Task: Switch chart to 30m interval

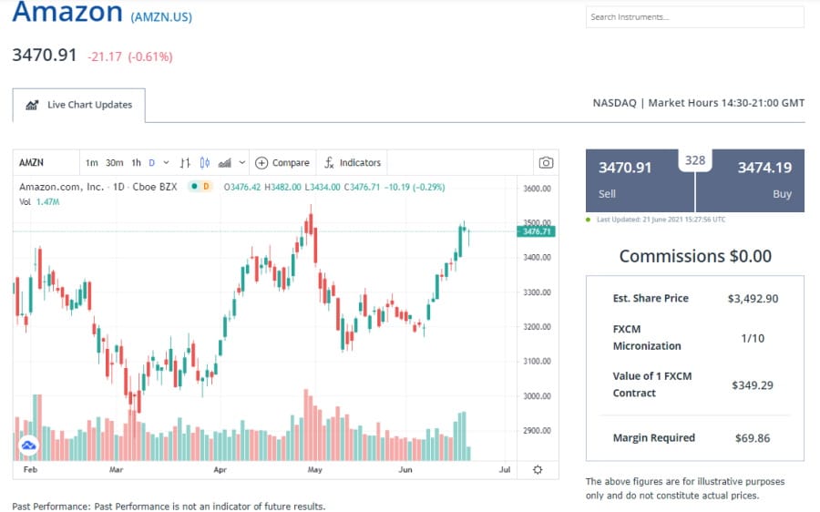Action: pyautogui.click(x=115, y=163)
